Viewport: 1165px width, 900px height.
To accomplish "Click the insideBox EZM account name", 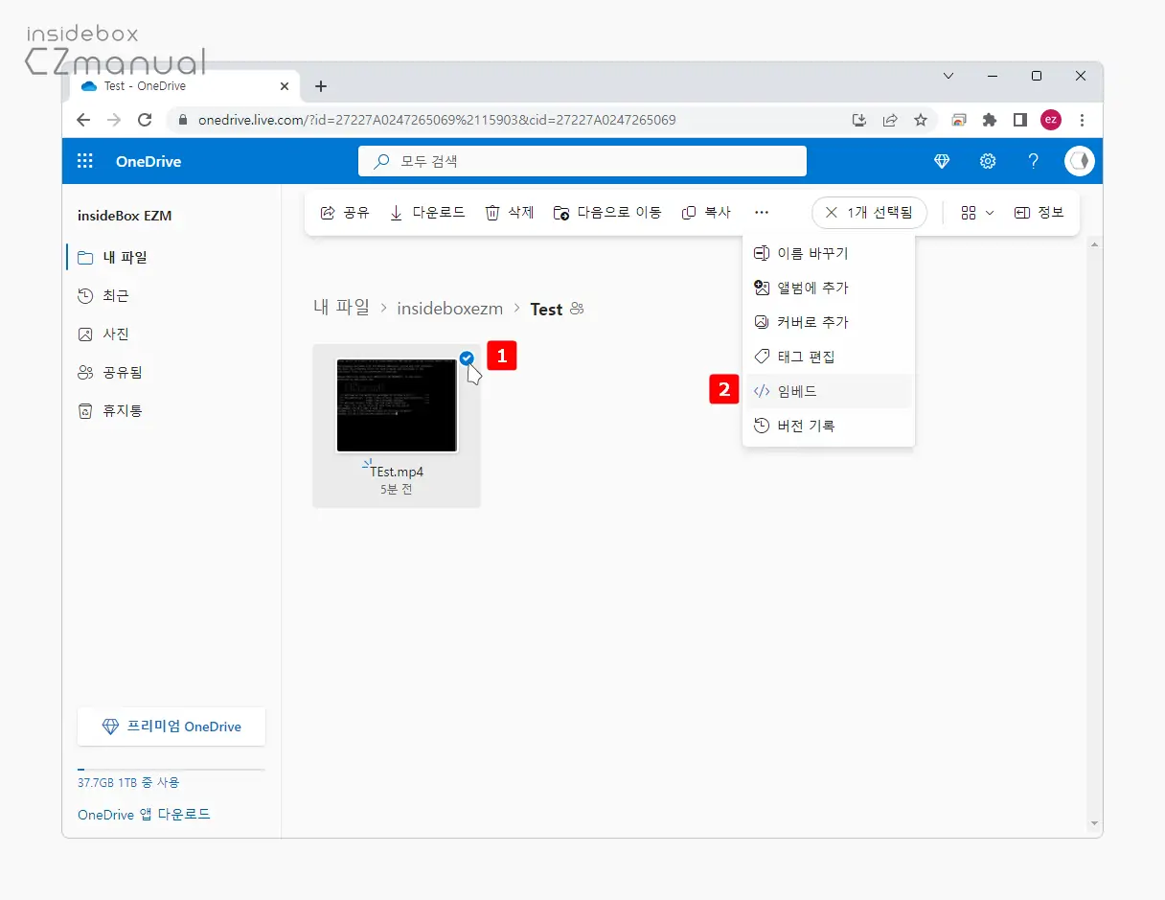I will pyautogui.click(x=125, y=216).
